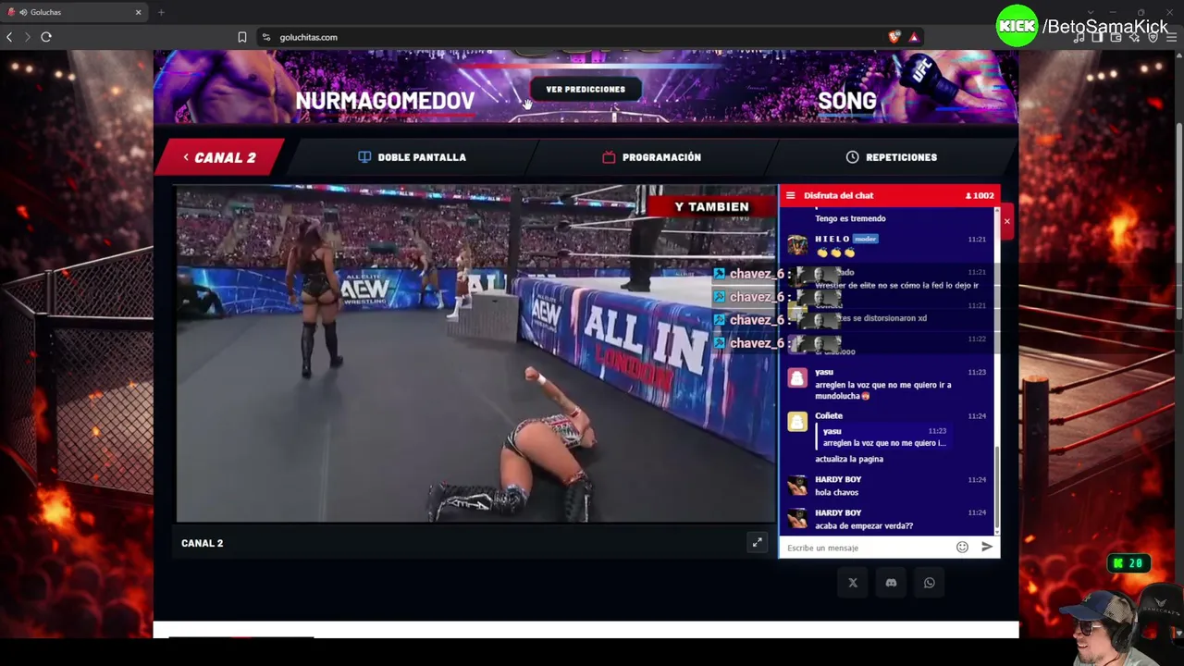Image resolution: width=1184 pixels, height=666 pixels.
Task: Open the Programación tab
Action: pos(651,157)
